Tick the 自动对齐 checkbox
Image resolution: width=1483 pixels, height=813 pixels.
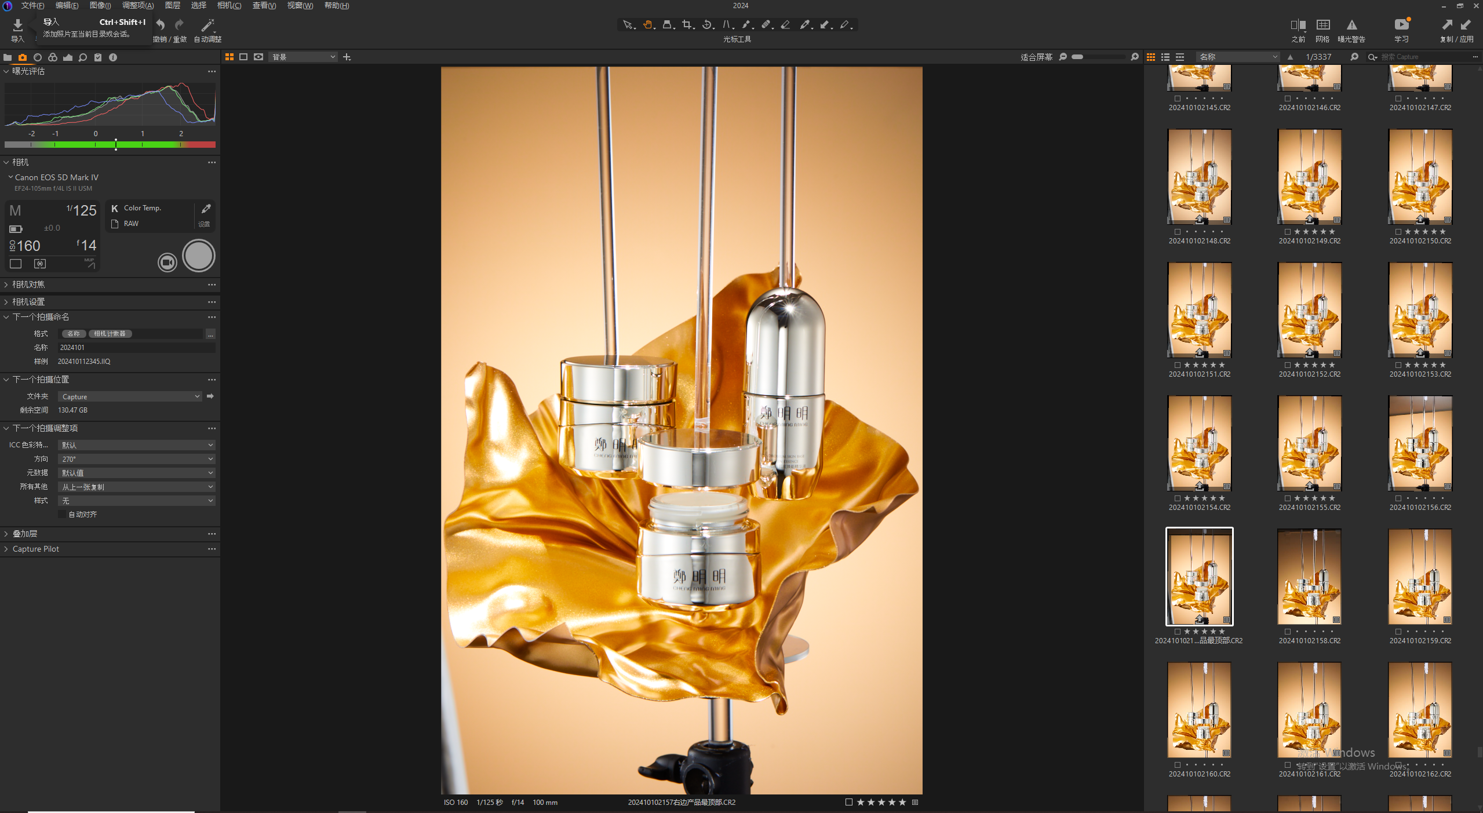tap(62, 514)
